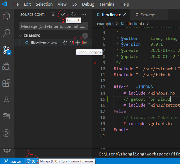The image size is (180, 164).
Task: Click the '@version' doc tag
Action: 131,44
